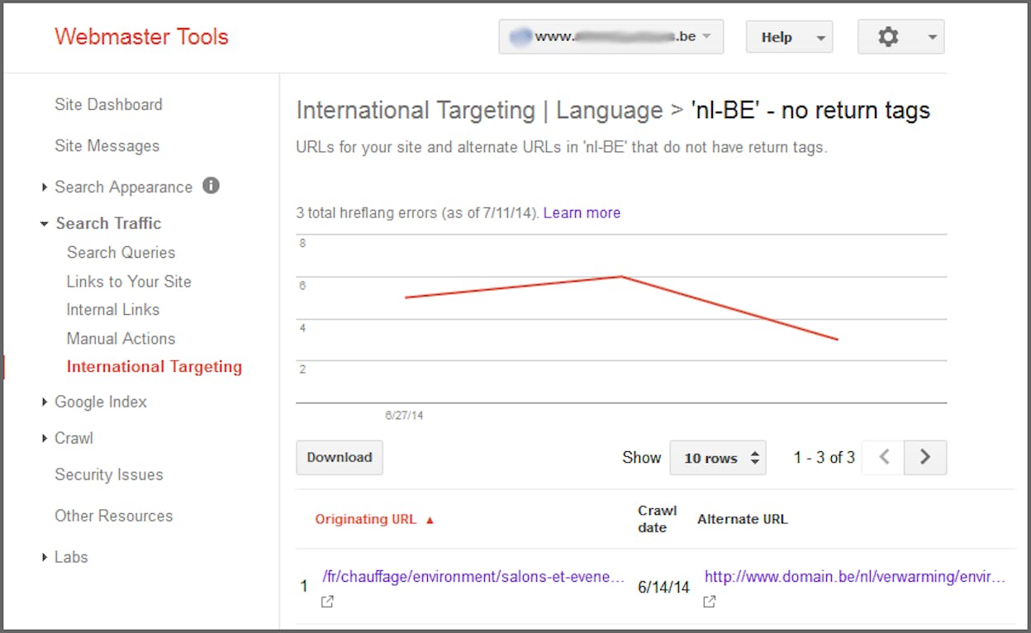Click the 6/14/14 crawl date cell
1031x633 pixels.
[x=663, y=588]
